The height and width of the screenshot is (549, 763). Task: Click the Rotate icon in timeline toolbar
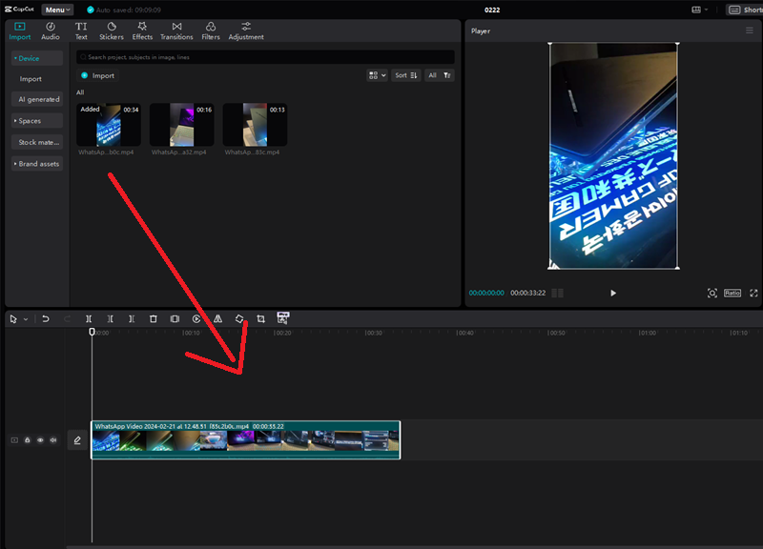[239, 318]
